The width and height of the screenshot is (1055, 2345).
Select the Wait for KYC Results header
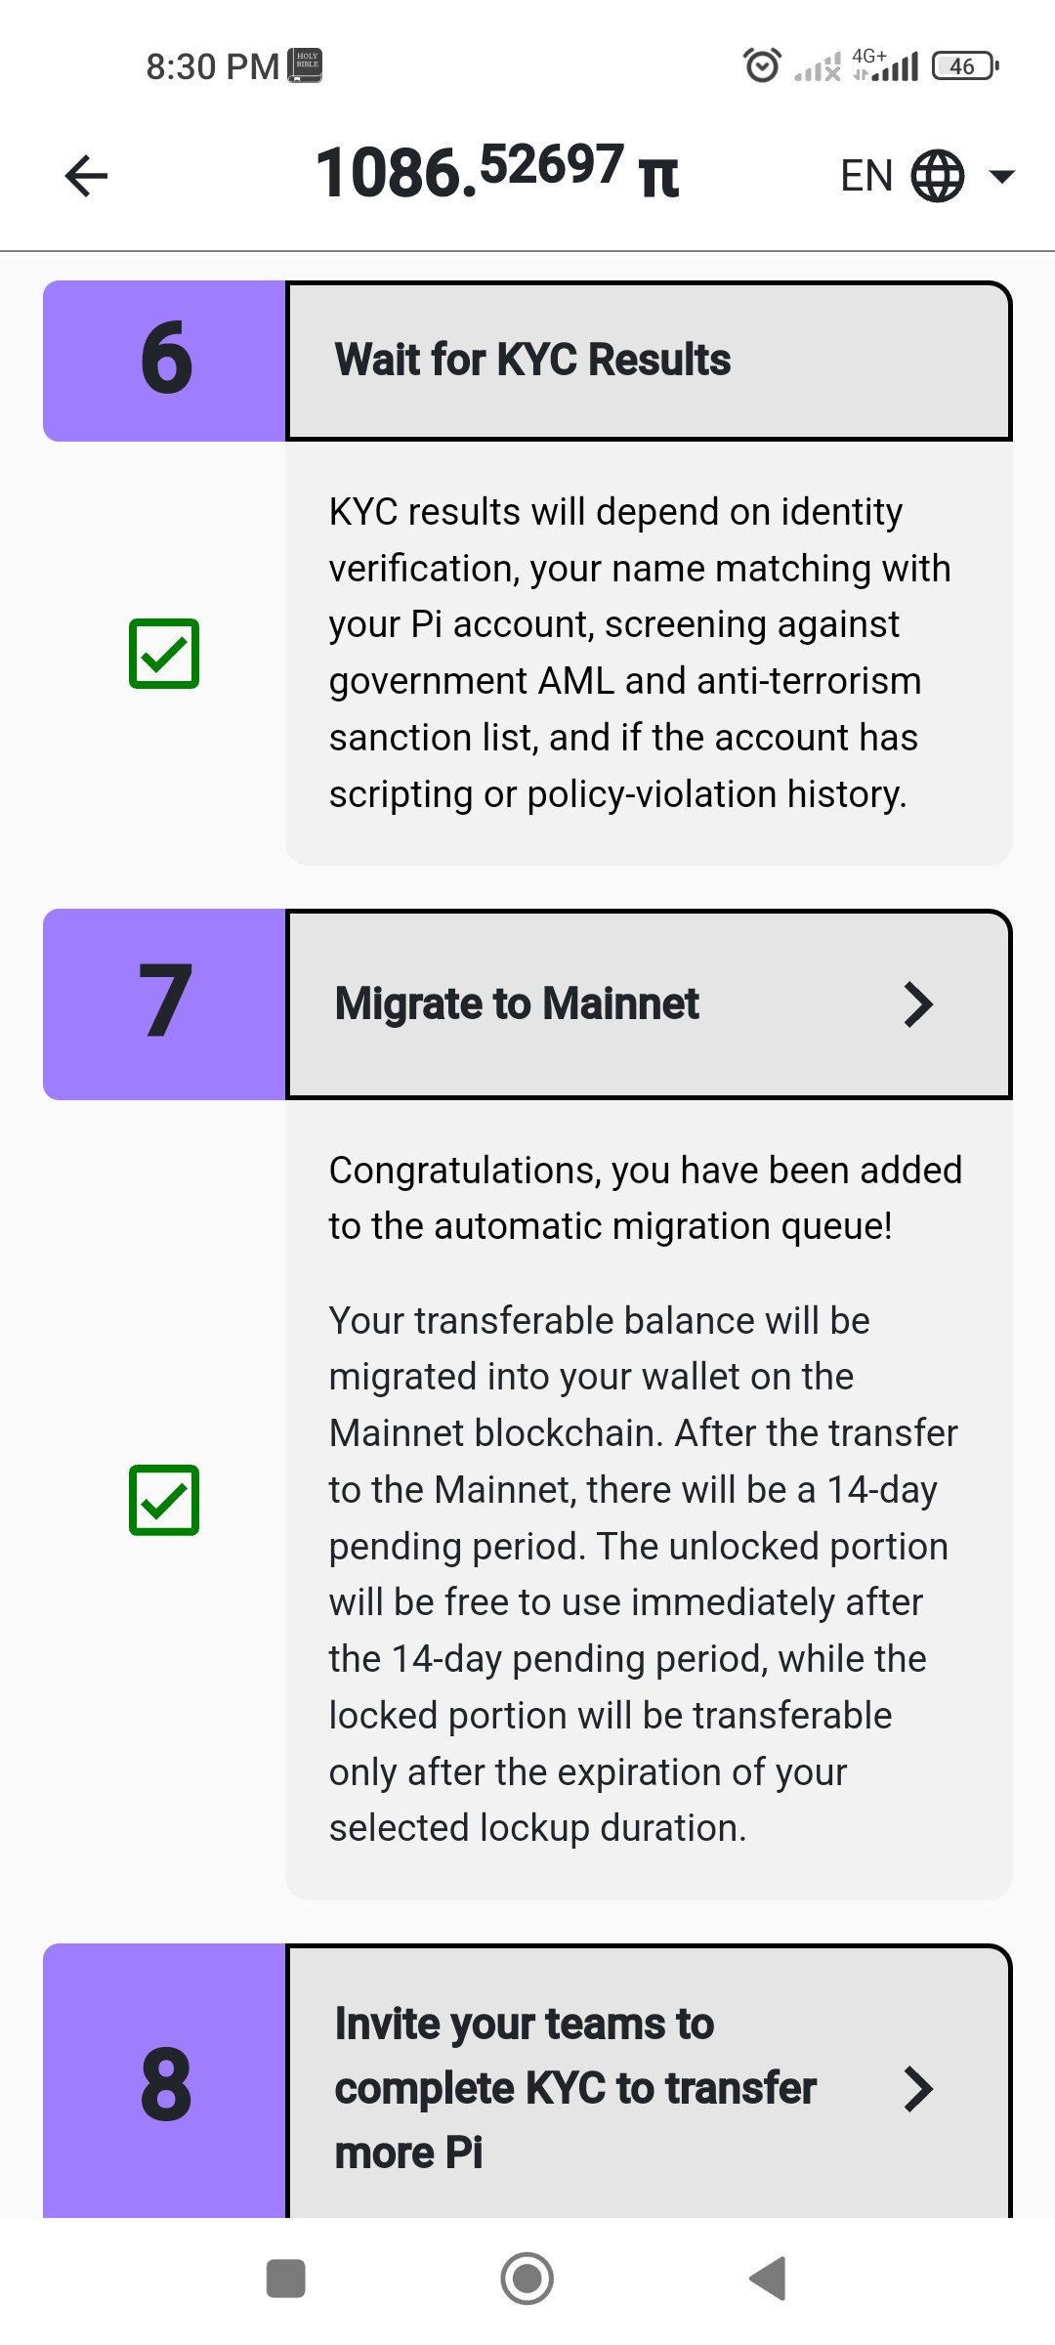click(x=649, y=361)
